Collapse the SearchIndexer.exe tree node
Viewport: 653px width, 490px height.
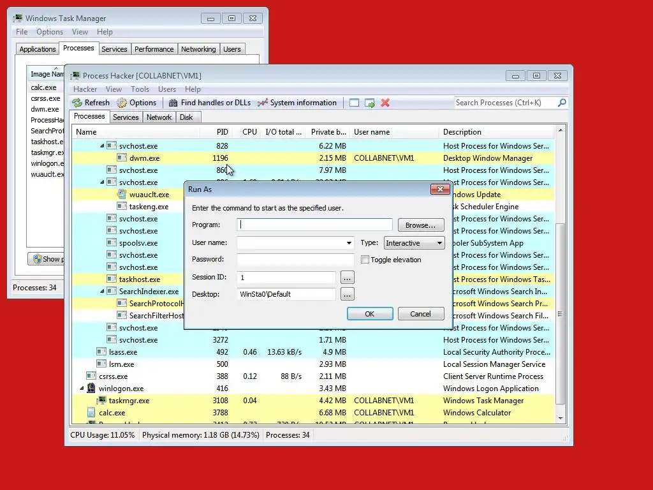[x=102, y=291]
